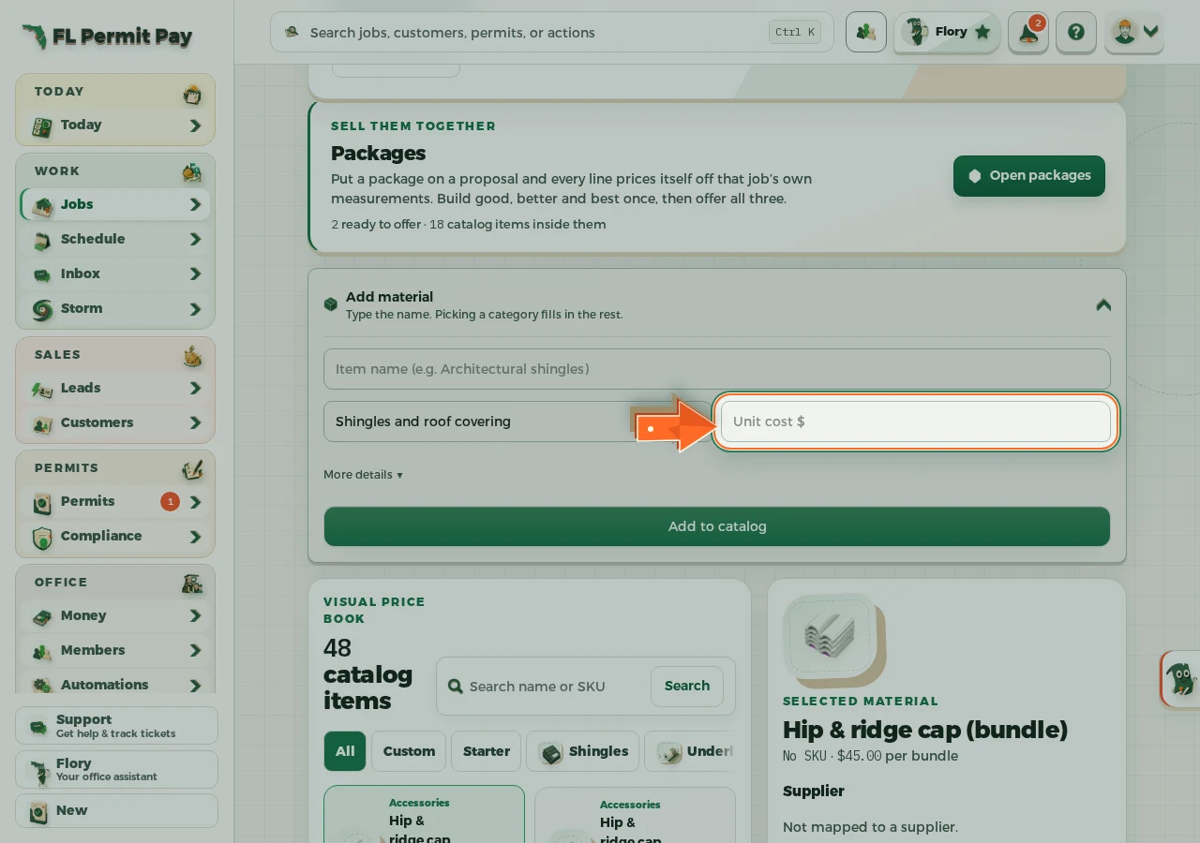The width and height of the screenshot is (1200, 843).
Task: Click the "Hip & ridge cap (bundle)" heading
Action: 925,730
